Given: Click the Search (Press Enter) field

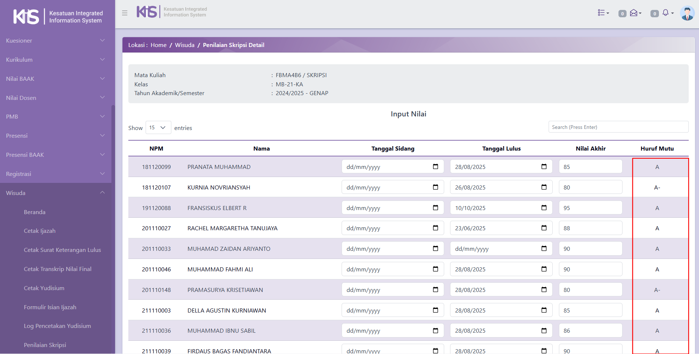Looking at the screenshot, I should point(618,127).
